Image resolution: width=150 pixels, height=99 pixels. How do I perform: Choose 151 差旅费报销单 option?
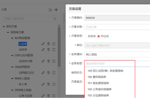coord(98,83)
